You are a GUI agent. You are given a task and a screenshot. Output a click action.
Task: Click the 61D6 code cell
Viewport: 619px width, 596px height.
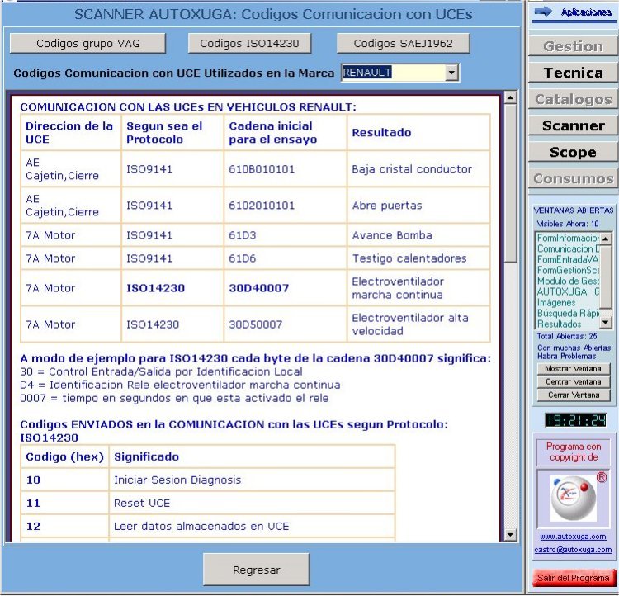[x=286, y=258]
